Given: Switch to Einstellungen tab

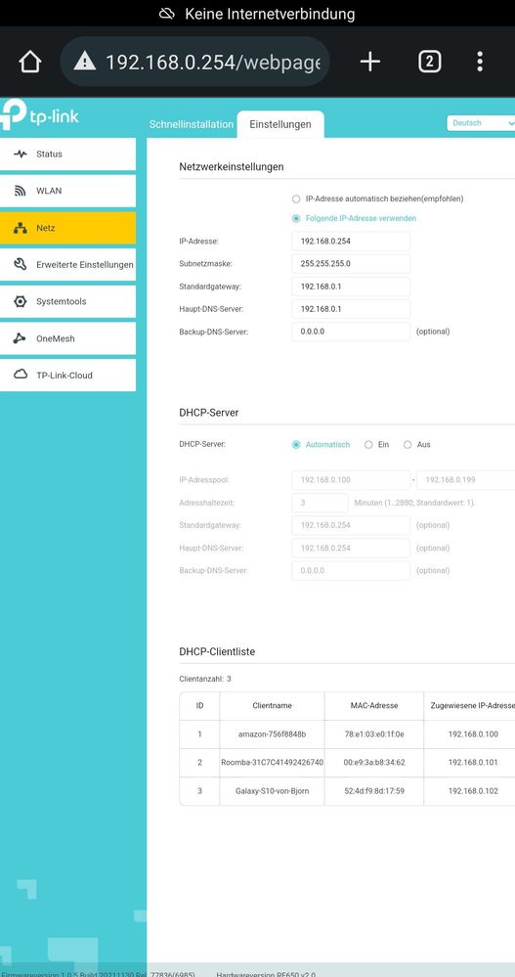Looking at the screenshot, I should pyautogui.click(x=280, y=124).
